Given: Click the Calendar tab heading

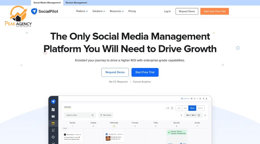Looking at the screenshot, I should pyautogui.click(x=68, y=107).
